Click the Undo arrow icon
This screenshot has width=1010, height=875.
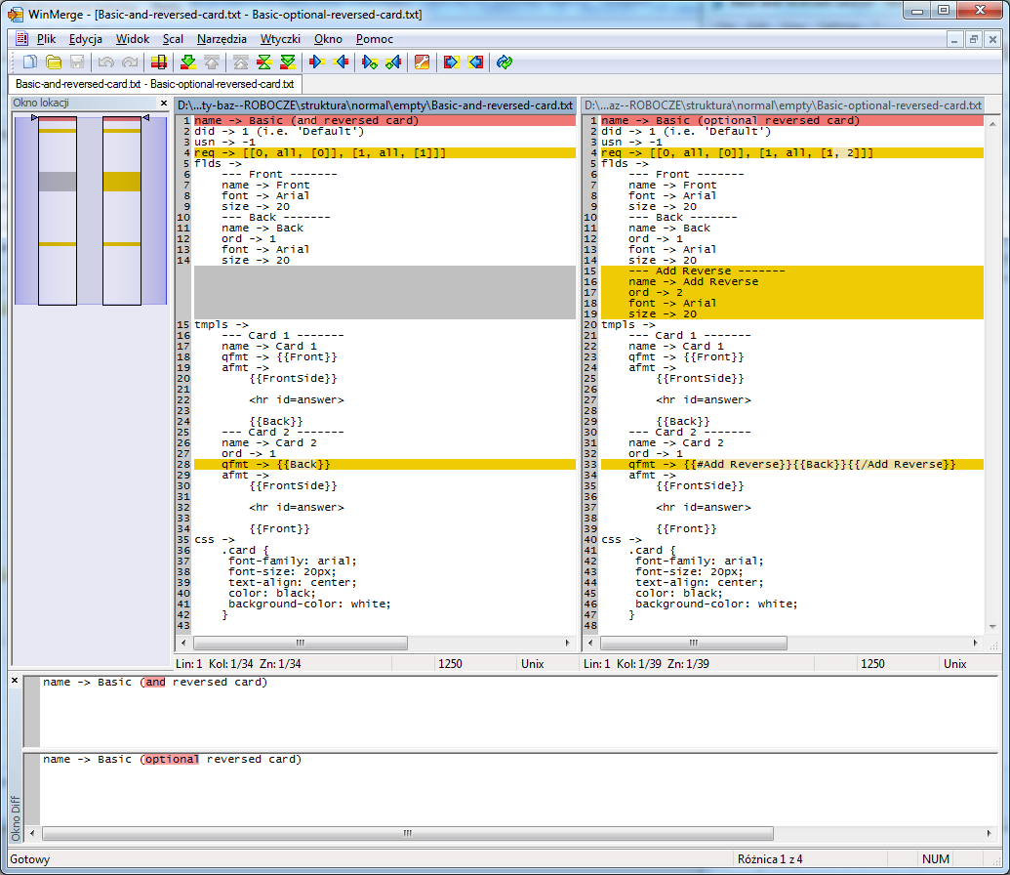106,62
